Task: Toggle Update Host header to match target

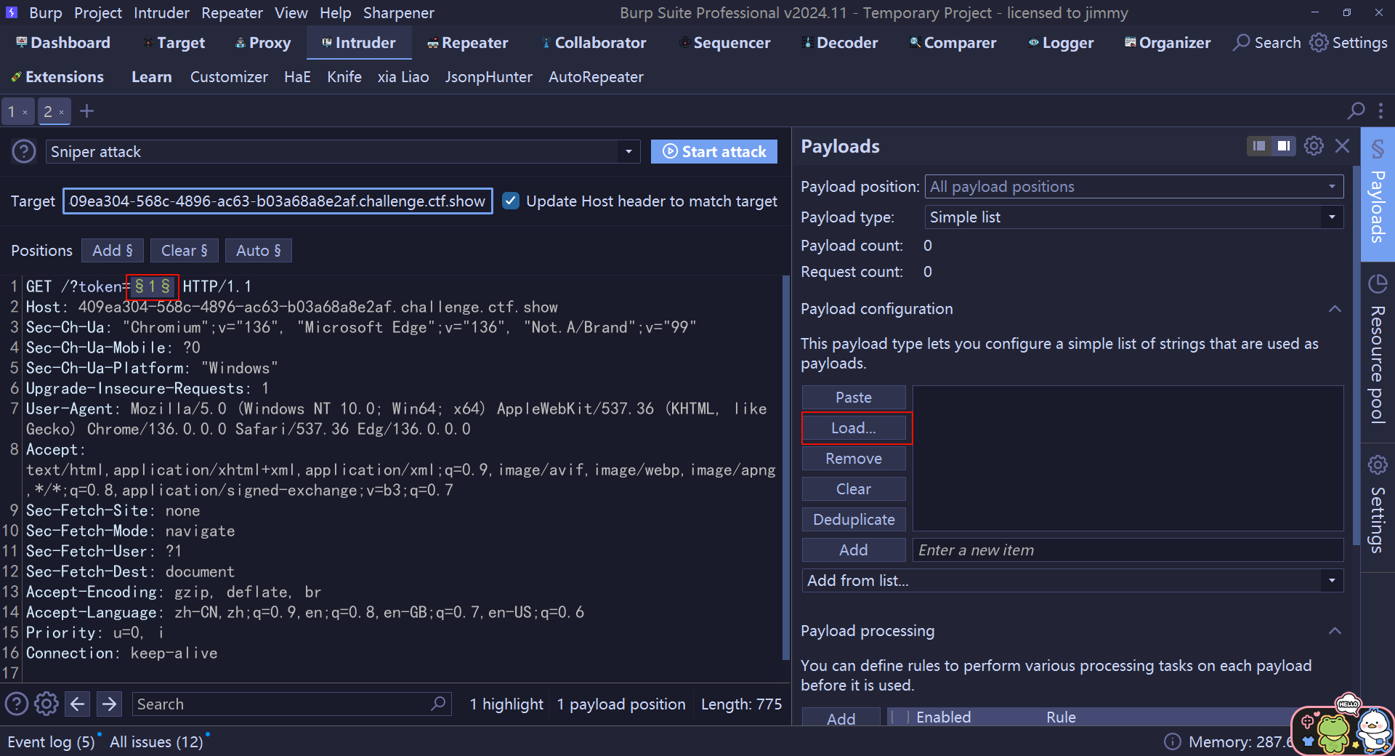Action: pyautogui.click(x=511, y=201)
